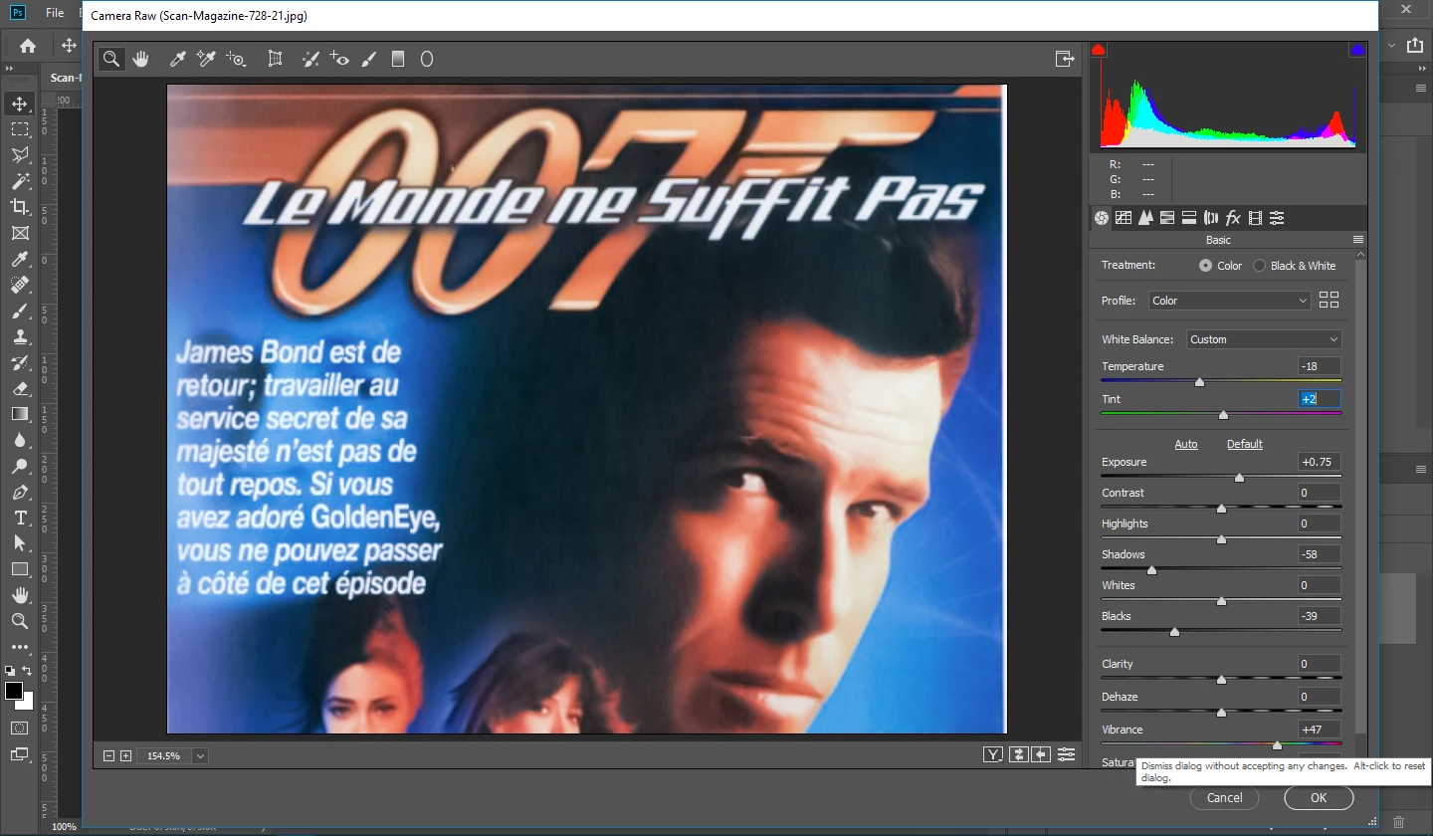This screenshot has width=1433, height=836.
Task: Toggle shadow clipping warning in histogram
Action: [x=1099, y=50]
